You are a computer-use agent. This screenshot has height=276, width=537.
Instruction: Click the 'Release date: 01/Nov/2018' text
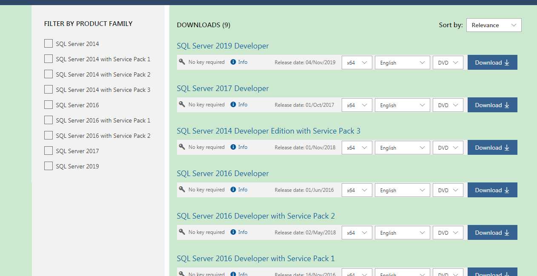click(x=305, y=148)
